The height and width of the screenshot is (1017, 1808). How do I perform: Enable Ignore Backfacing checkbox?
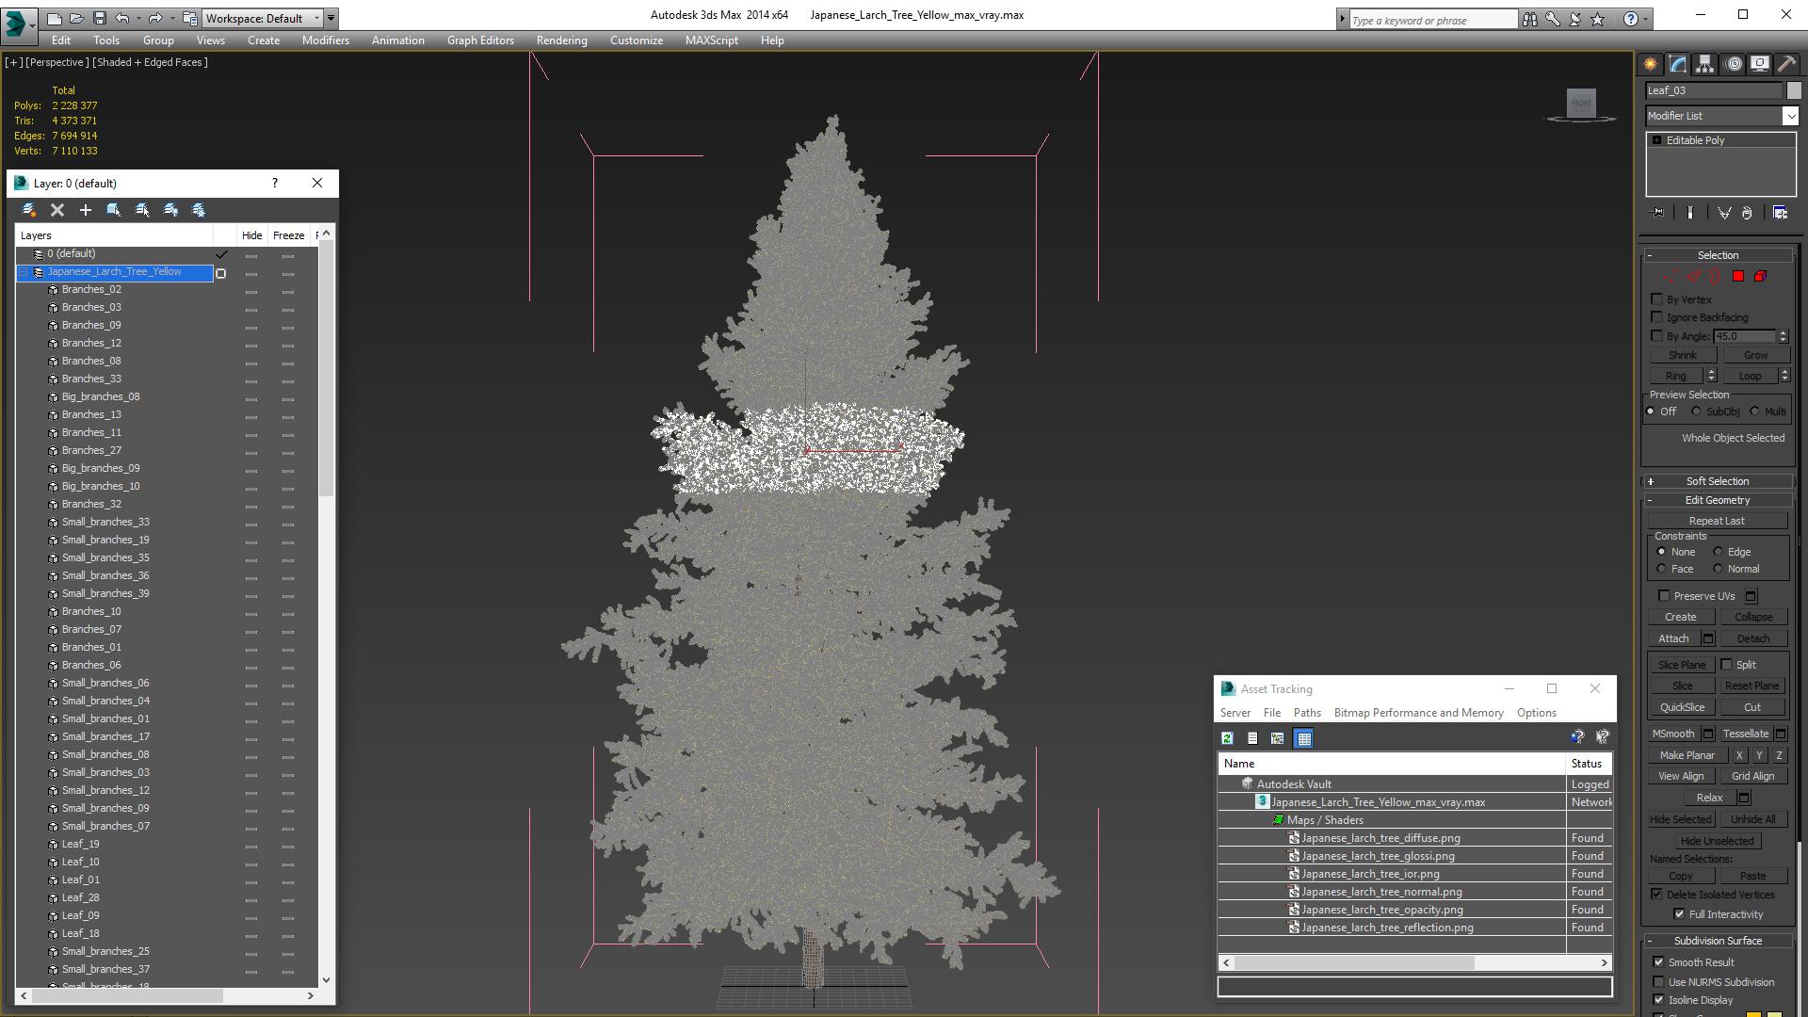[1657, 317]
